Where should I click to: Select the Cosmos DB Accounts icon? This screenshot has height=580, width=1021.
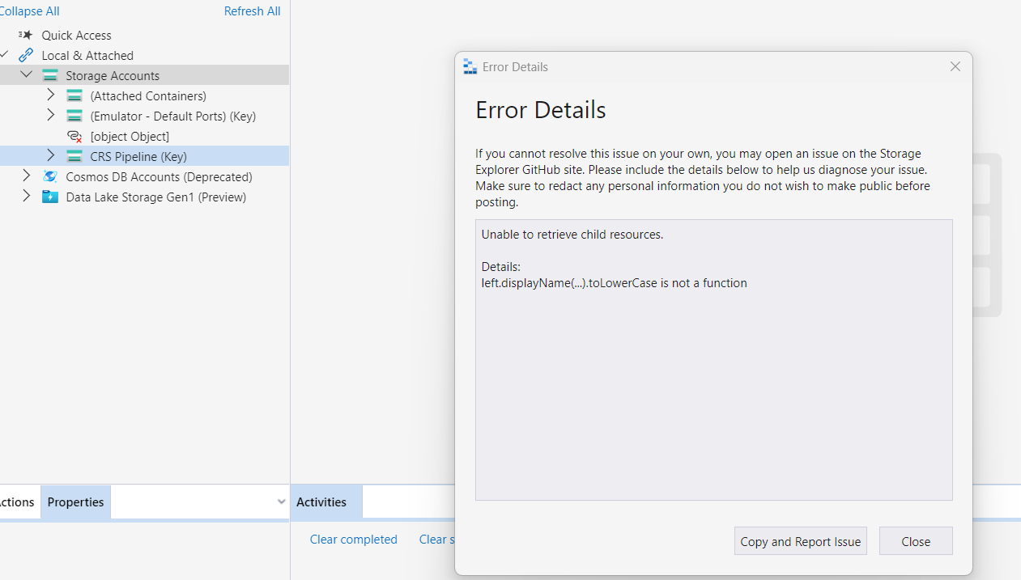pyautogui.click(x=49, y=176)
